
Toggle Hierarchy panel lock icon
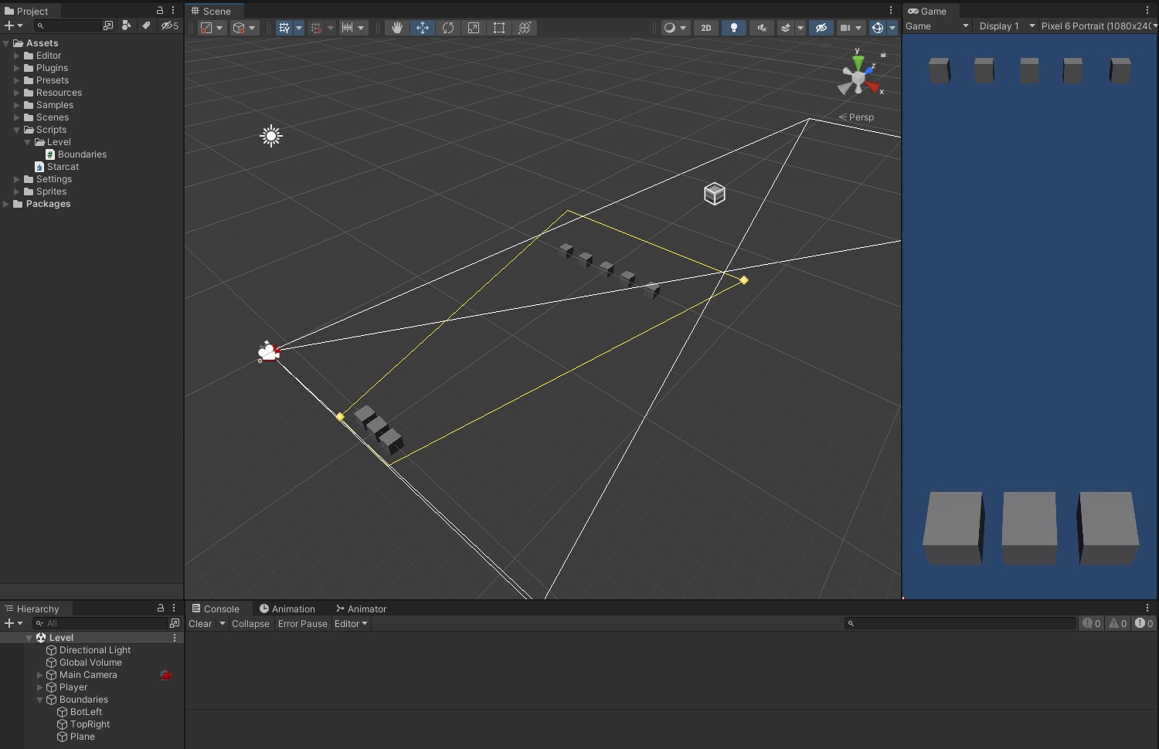[161, 608]
